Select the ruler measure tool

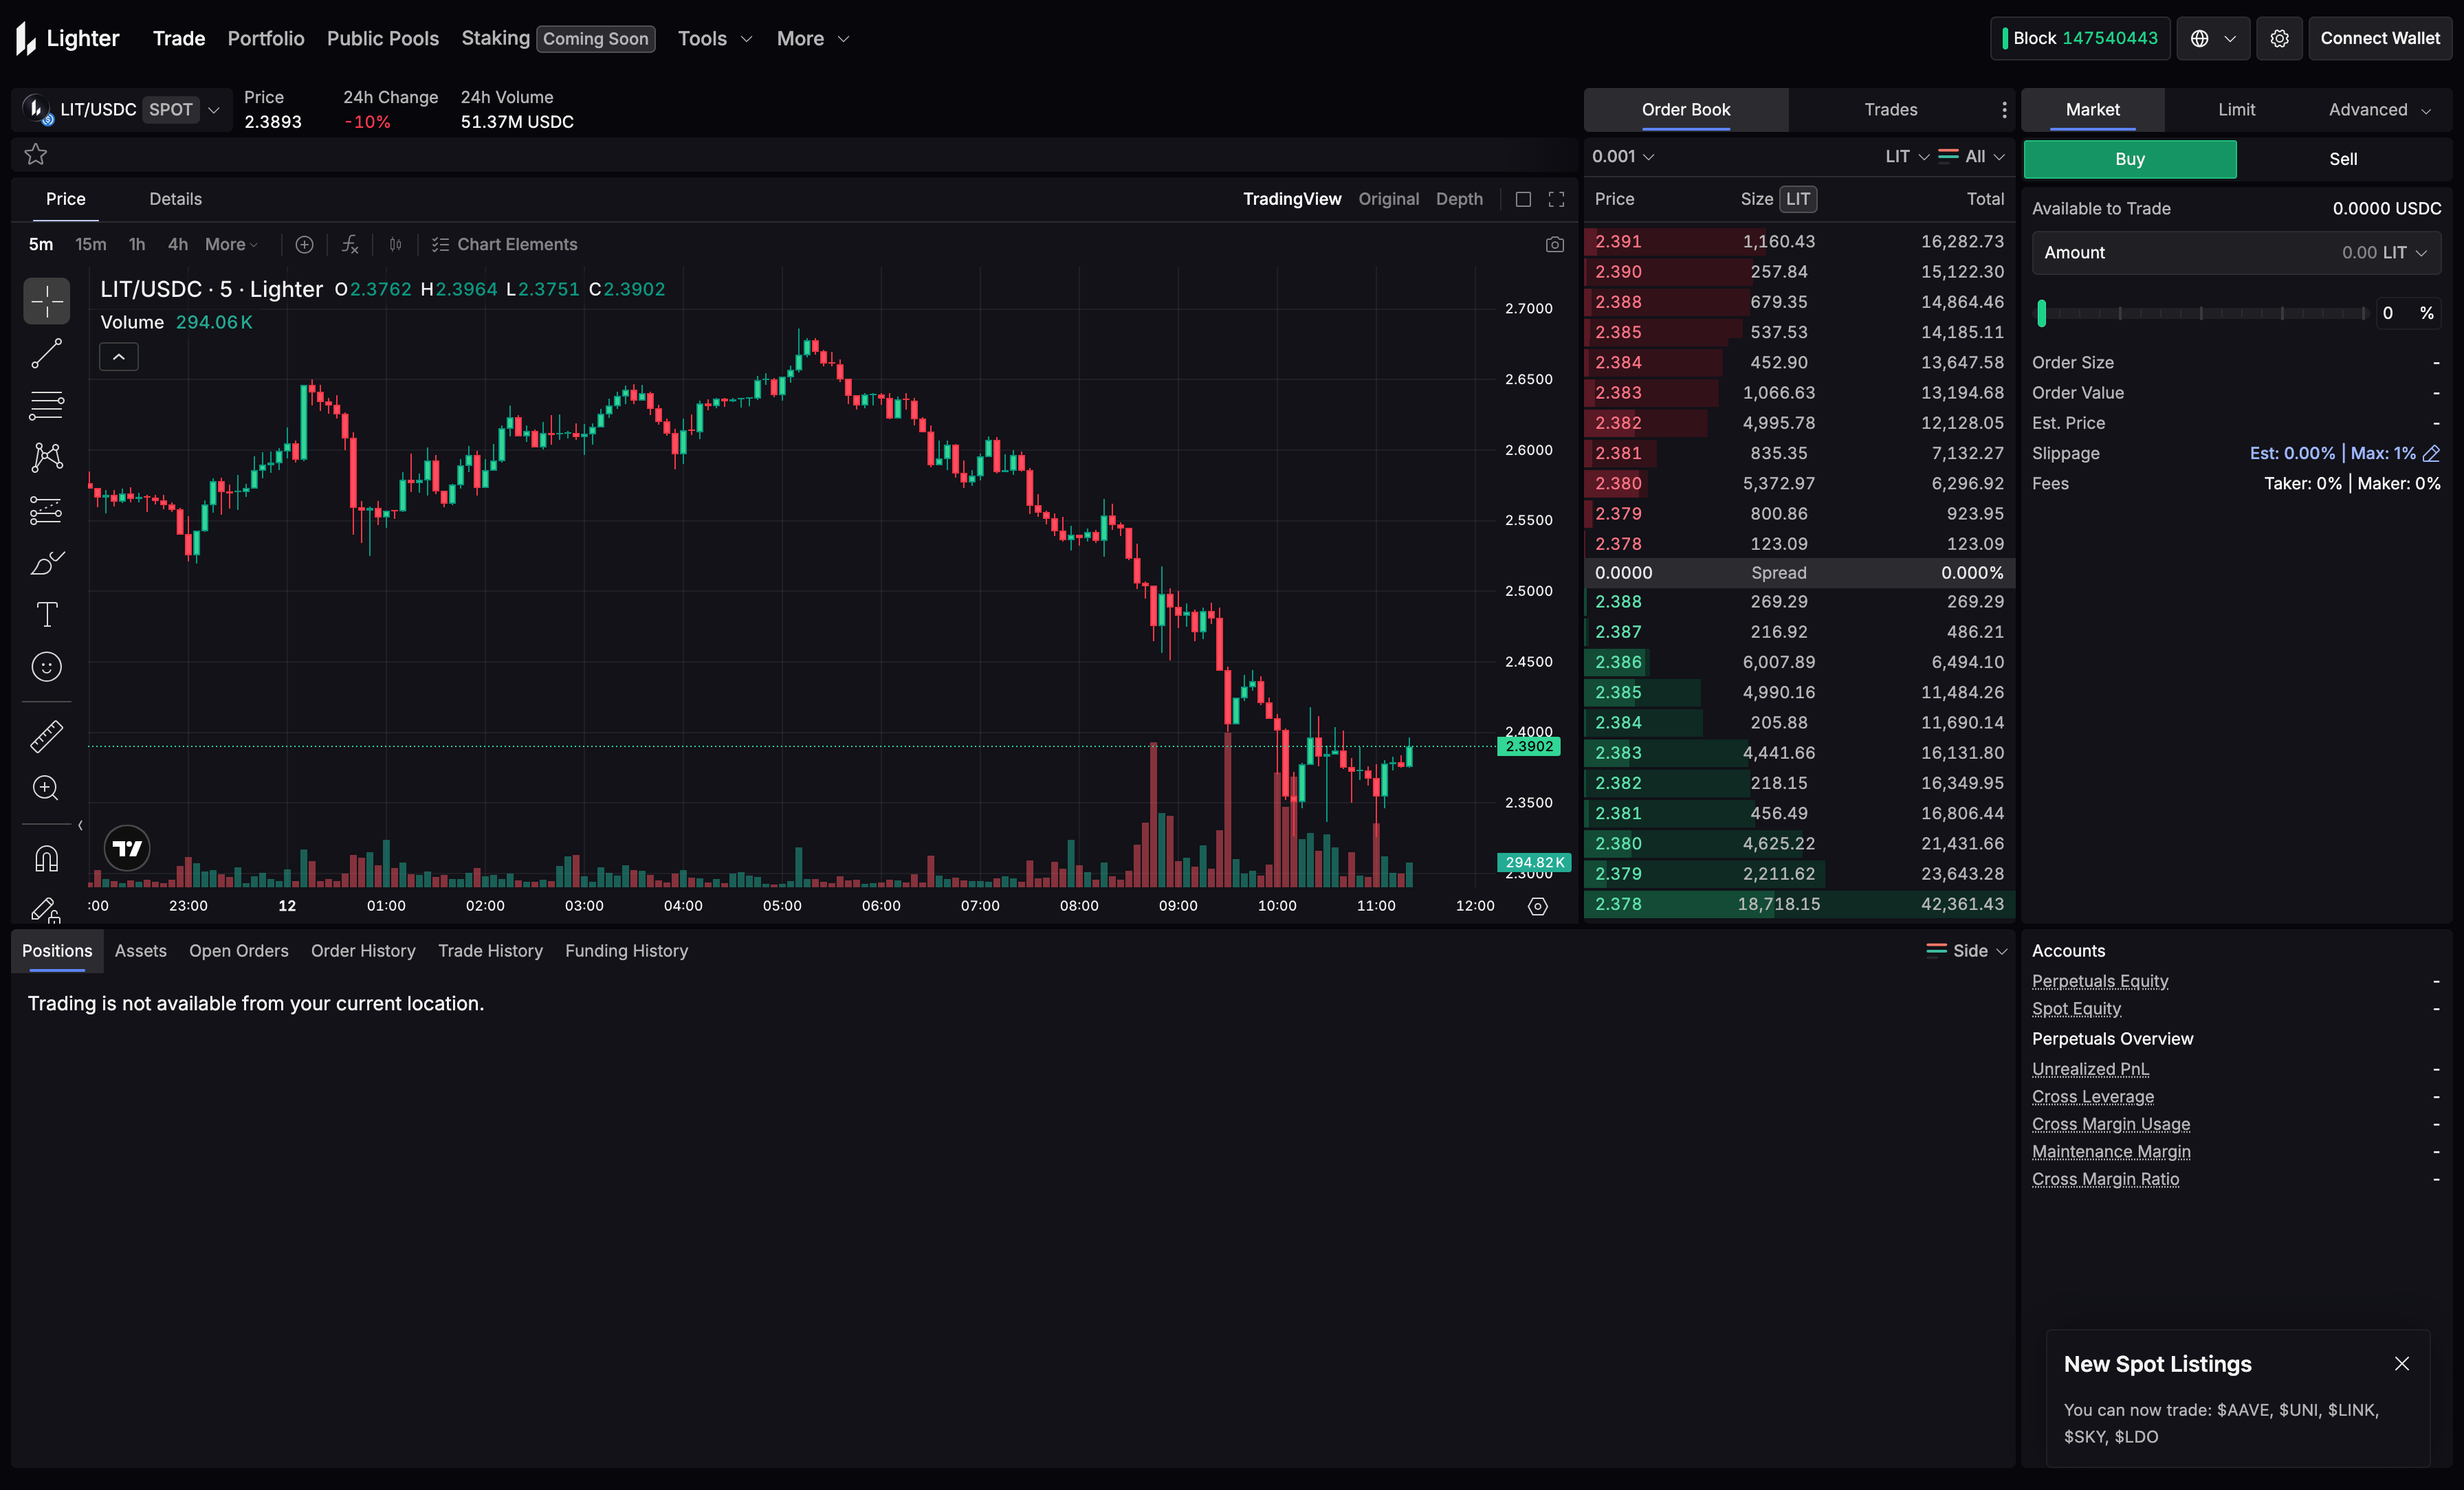pos(46,736)
